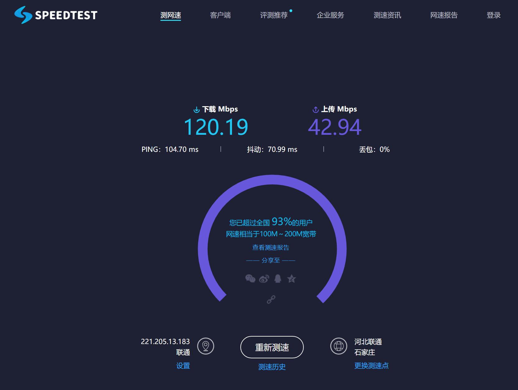Share the speed test on Sina Weibo
518x390 pixels.
[264, 279]
